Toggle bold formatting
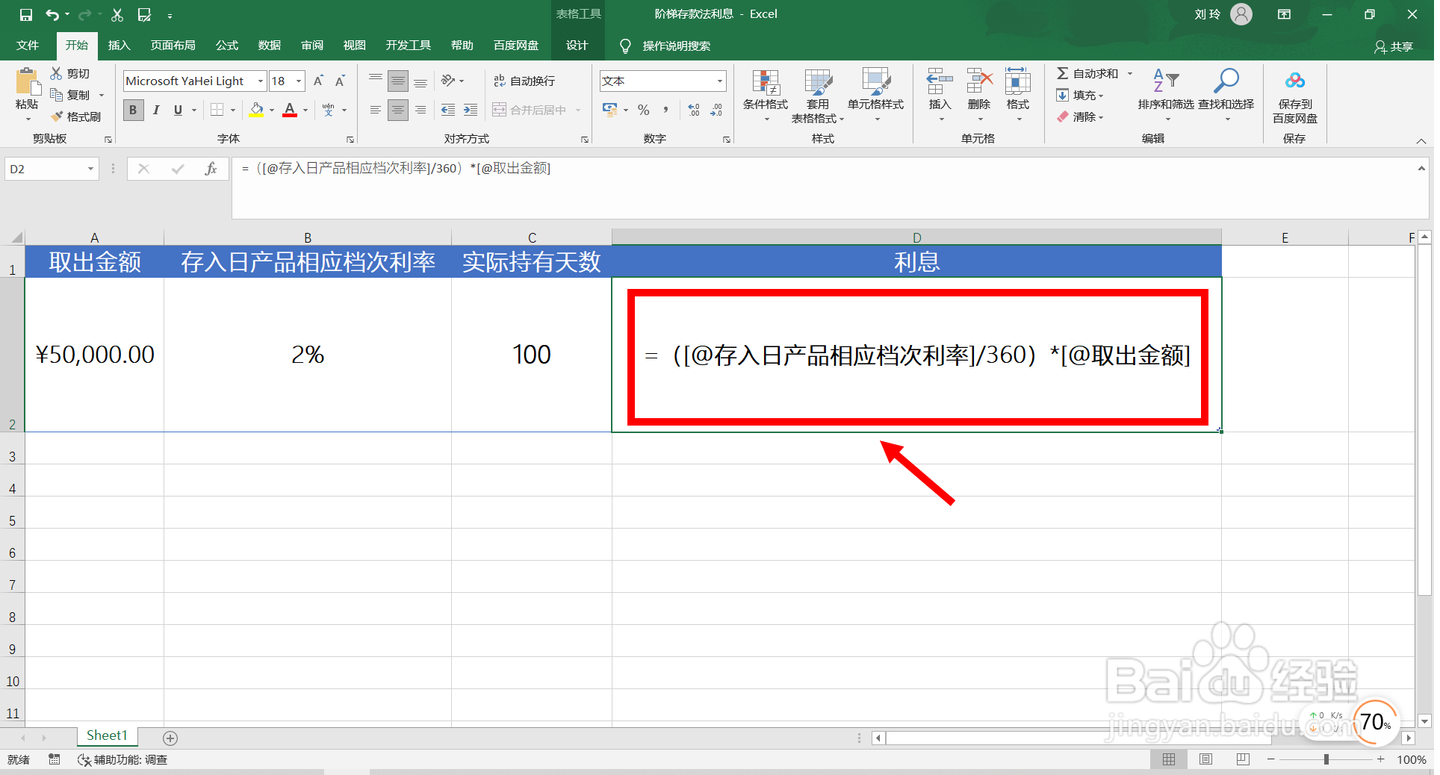The width and height of the screenshot is (1440, 775). click(132, 110)
